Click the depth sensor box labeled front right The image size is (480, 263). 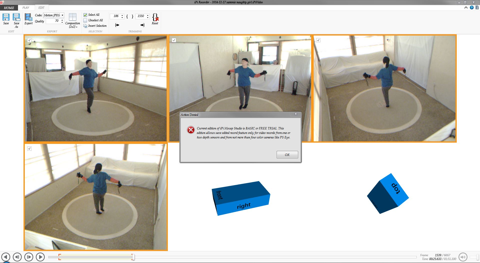point(241,198)
